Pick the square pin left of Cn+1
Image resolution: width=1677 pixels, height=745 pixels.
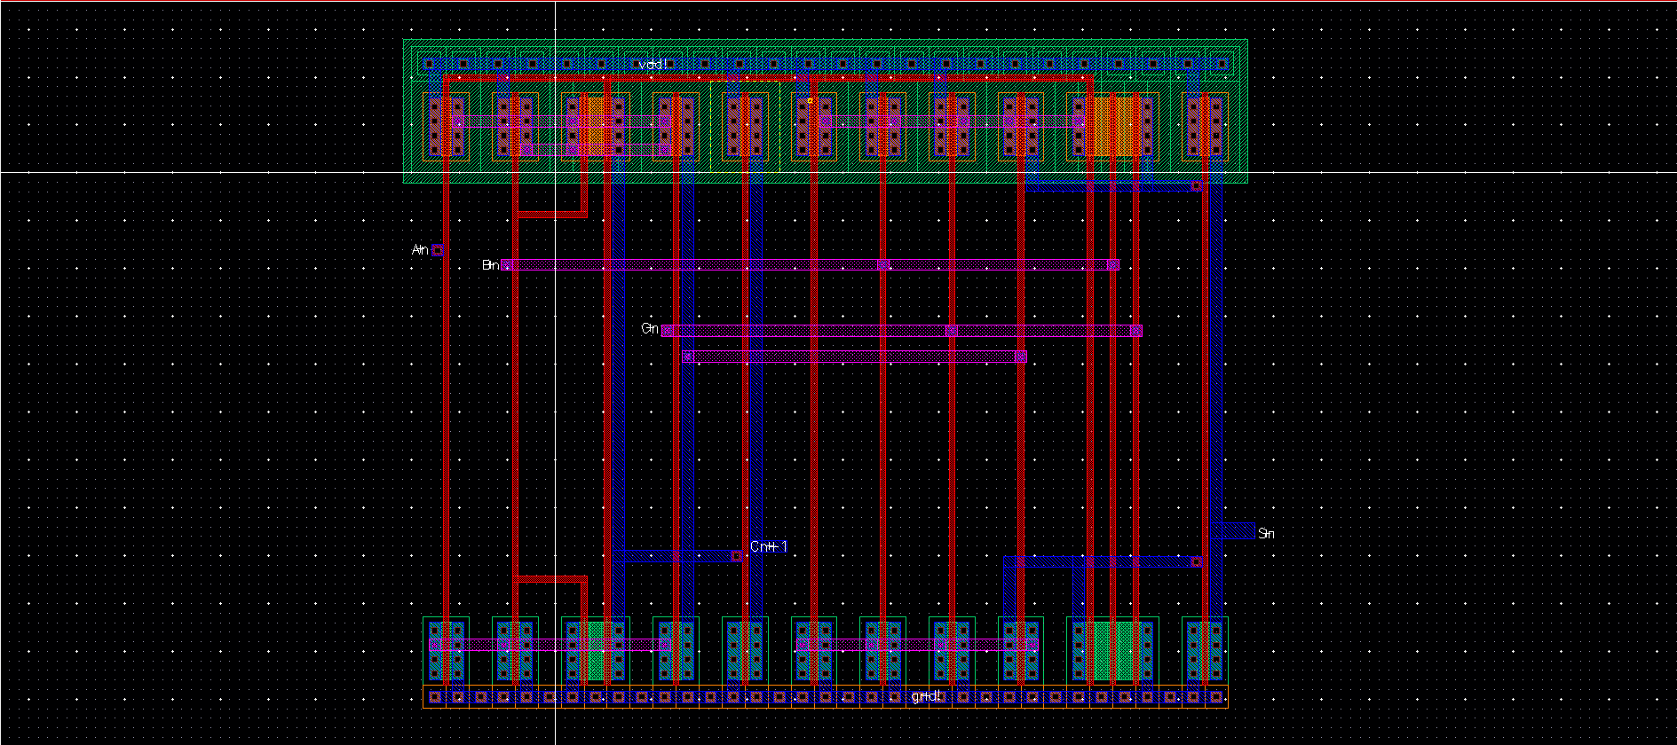tap(737, 556)
